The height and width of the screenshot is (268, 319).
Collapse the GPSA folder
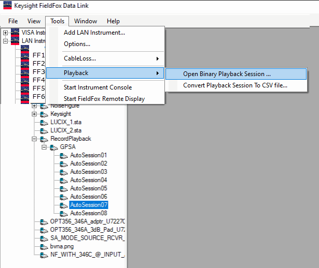[x=44, y=147]
